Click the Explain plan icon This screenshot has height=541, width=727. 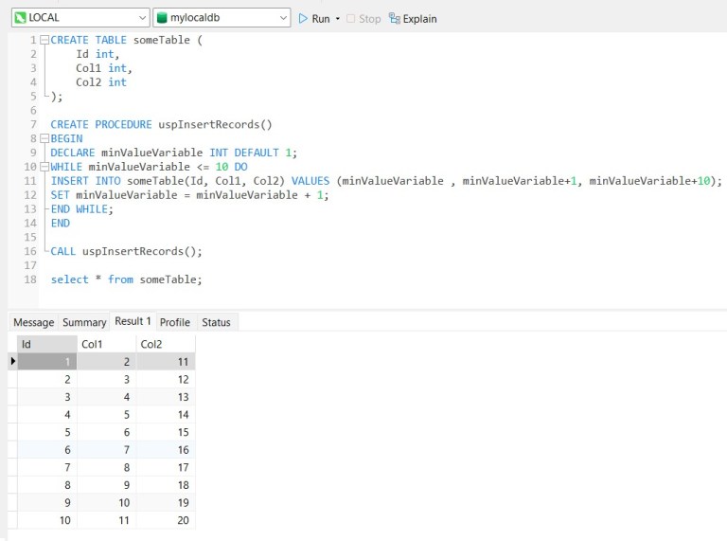[395, 19]
